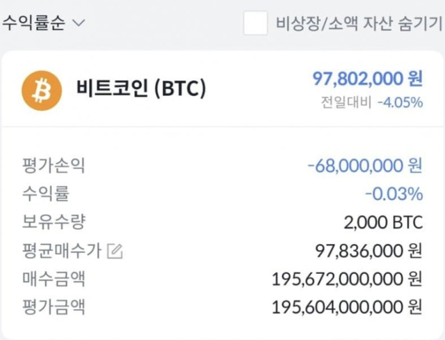Click the -68,000,000 원 profit/loss value
The height and width of the screenshot is (340, 445).
pyautogui.click(x=364, y=166)
